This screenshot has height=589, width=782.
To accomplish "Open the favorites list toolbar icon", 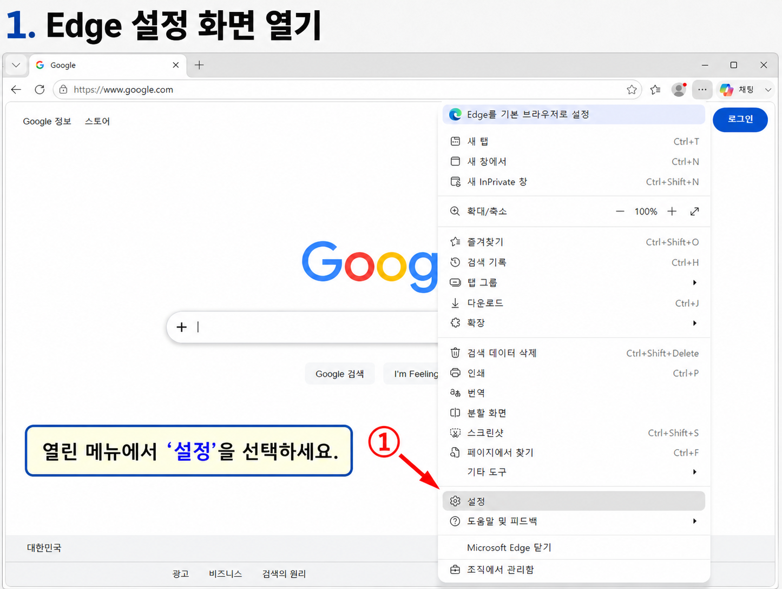I will 655,89.
